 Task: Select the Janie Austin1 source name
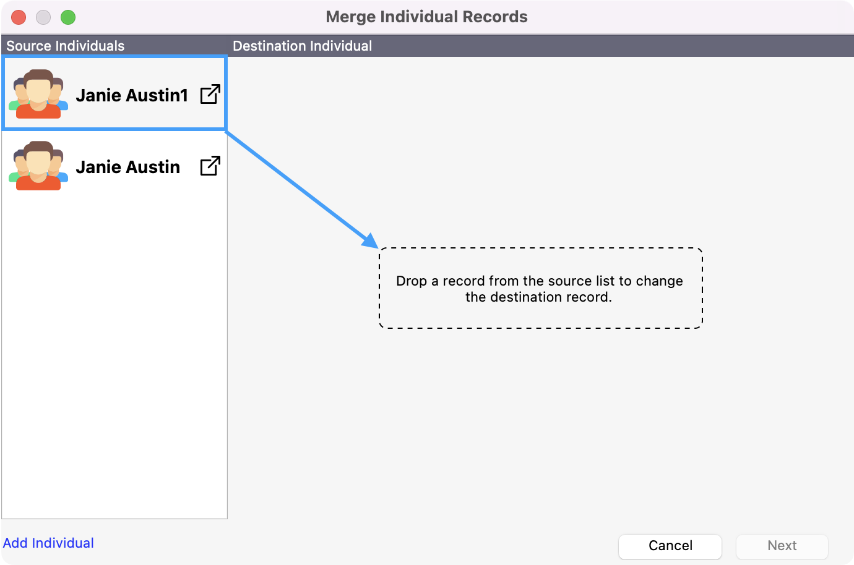click(x=132, y=95)
